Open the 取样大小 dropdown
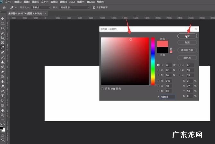 39,7
